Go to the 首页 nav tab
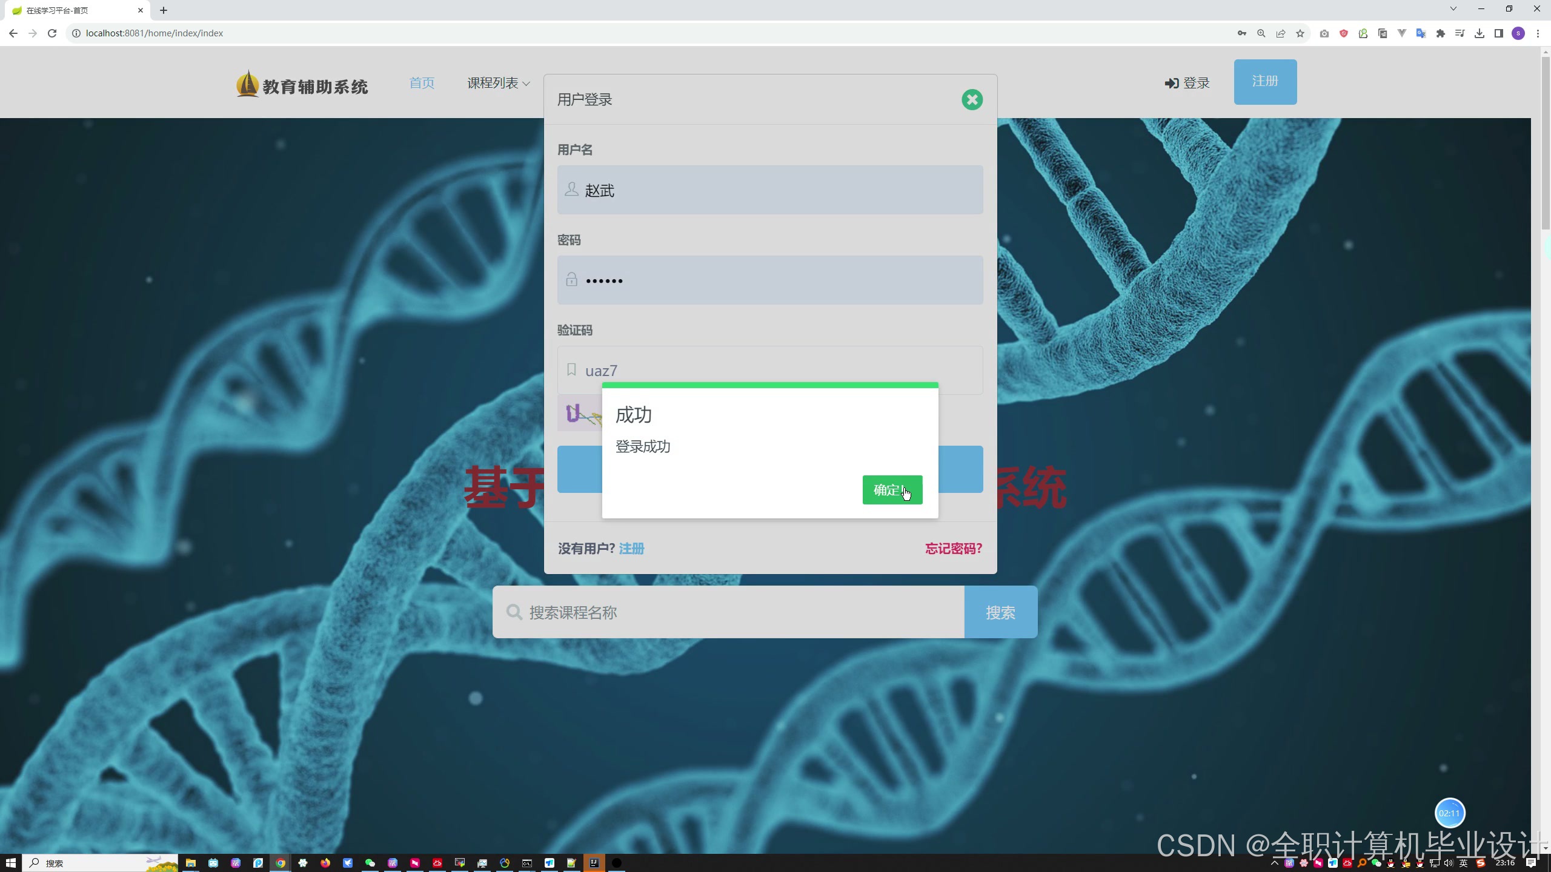The height and width of the screenshot is (872, 1551). click(422, 83)
